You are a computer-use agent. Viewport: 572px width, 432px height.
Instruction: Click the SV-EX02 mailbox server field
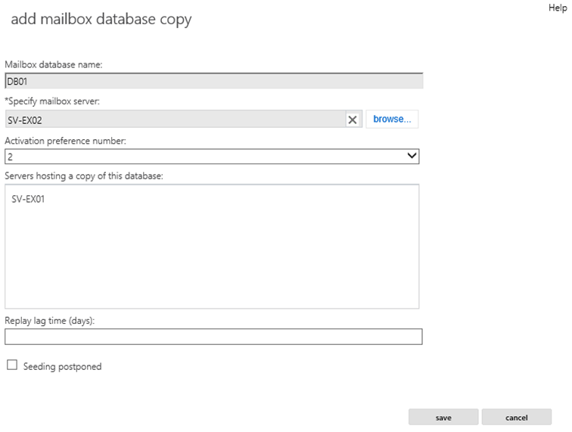(x=176, y=120)
